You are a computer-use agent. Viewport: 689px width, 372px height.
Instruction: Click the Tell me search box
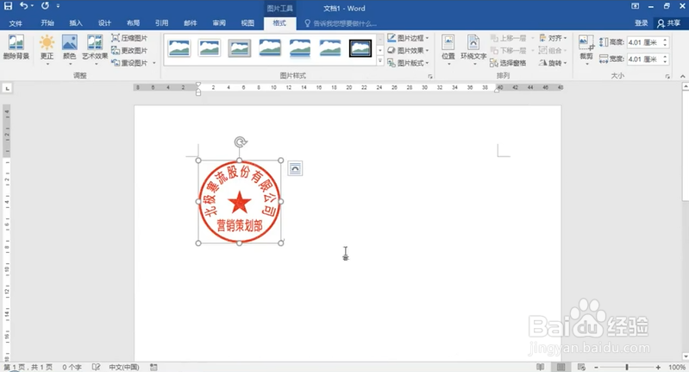click(341, 23)
